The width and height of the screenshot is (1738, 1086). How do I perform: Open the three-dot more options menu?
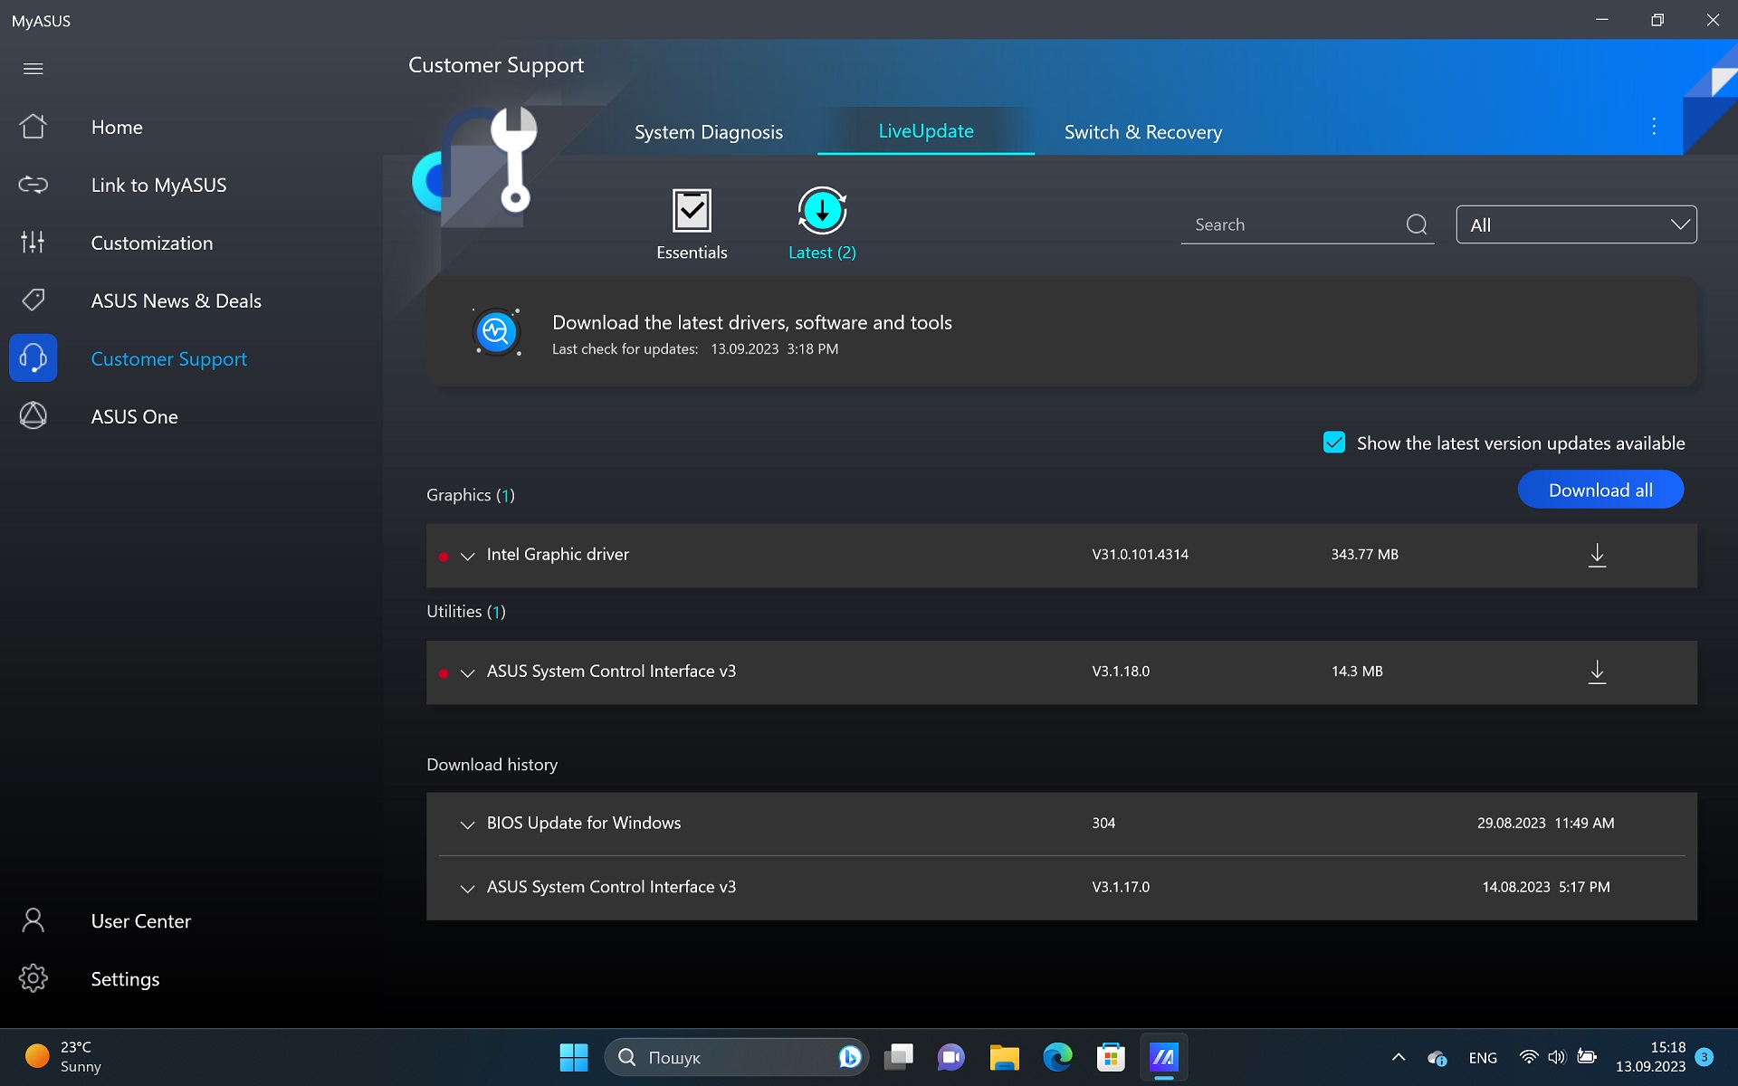1654,127
